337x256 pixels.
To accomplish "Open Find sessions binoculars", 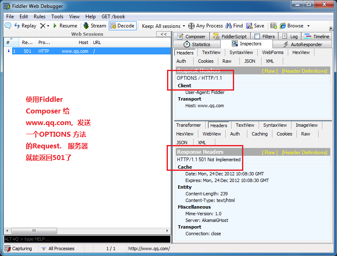I will pyautogui.click(x=234, y=26).
